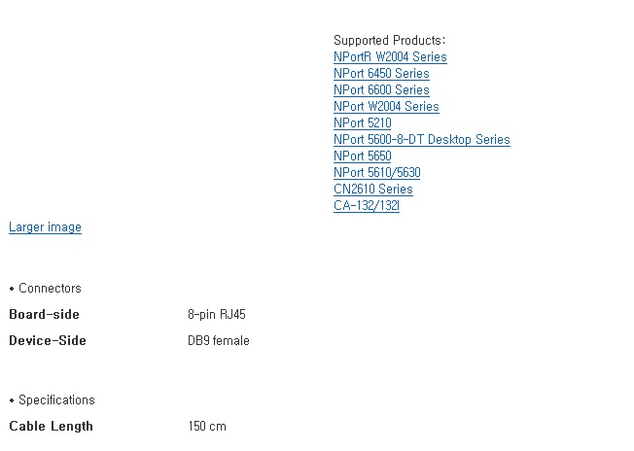Follow the CN2610 Series link
634x451 pixels.
pos(373,190)
